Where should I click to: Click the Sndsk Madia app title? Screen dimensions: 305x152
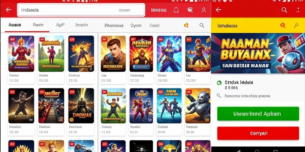239,83
